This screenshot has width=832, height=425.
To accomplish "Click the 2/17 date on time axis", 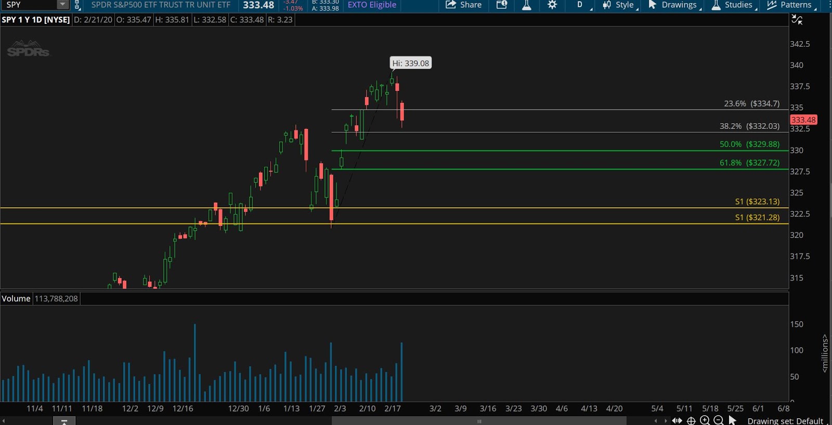I will [393, 408].
